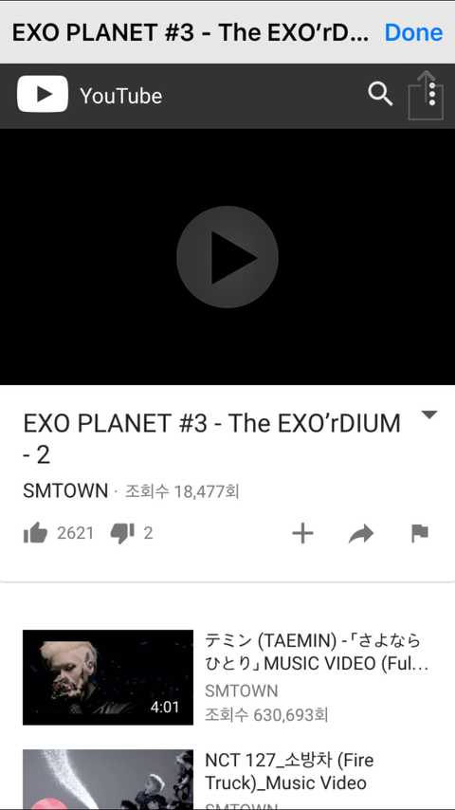Play the EXO'rDIUM video
455x810 pixels.
227,257
